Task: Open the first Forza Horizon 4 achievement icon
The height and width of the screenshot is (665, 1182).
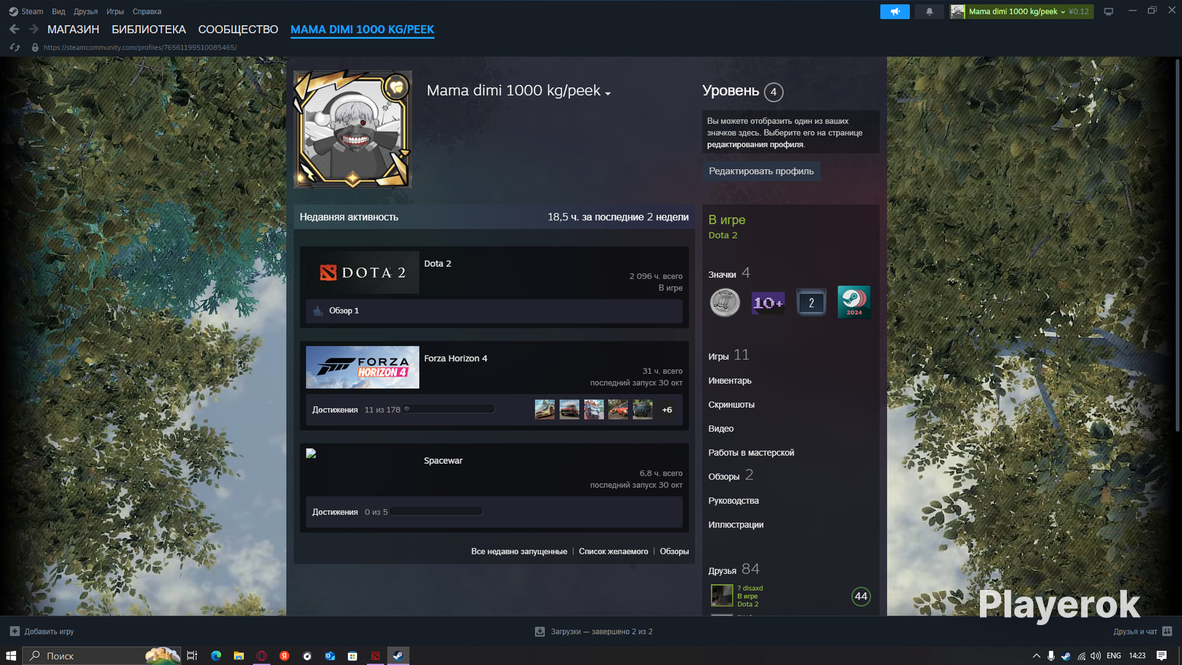Action: (x=545, y=410)
